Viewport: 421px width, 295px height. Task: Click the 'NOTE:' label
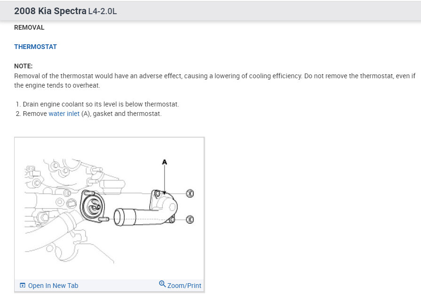(24, 66)
